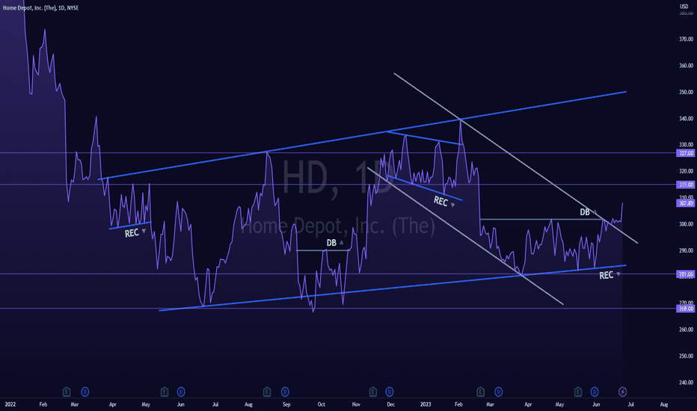Click the 268.00 price level label
This screenshot has width=697, height=411.
pos(686,309)
